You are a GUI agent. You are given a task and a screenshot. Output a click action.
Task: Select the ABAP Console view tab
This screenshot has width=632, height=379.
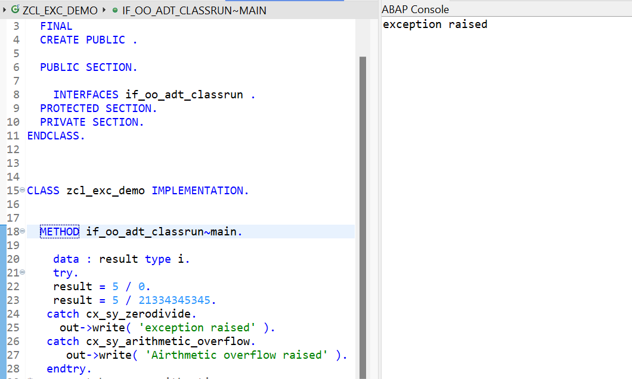click(x=416, y=9)
